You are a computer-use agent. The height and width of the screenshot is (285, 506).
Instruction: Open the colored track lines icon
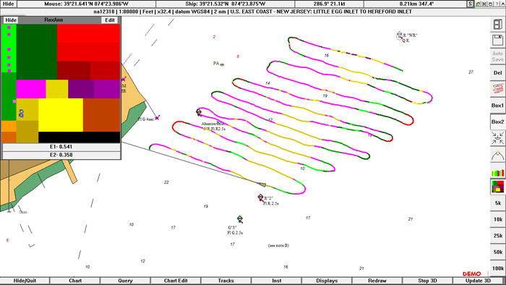pos(497,89)
